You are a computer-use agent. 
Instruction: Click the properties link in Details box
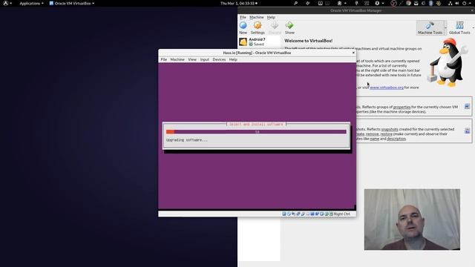(x=402, y=107)
